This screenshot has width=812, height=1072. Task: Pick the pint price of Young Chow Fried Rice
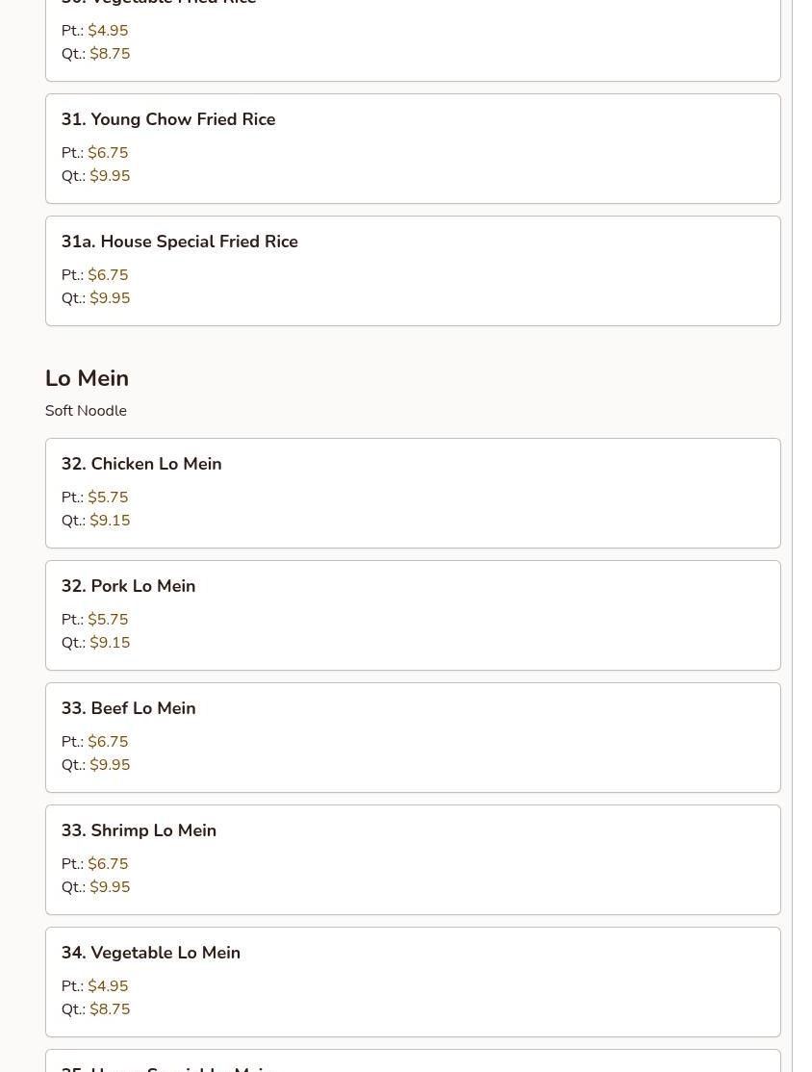[x=108, y=153]
